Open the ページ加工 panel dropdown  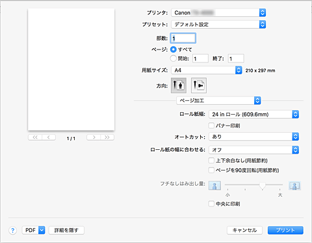click(218, 100)
